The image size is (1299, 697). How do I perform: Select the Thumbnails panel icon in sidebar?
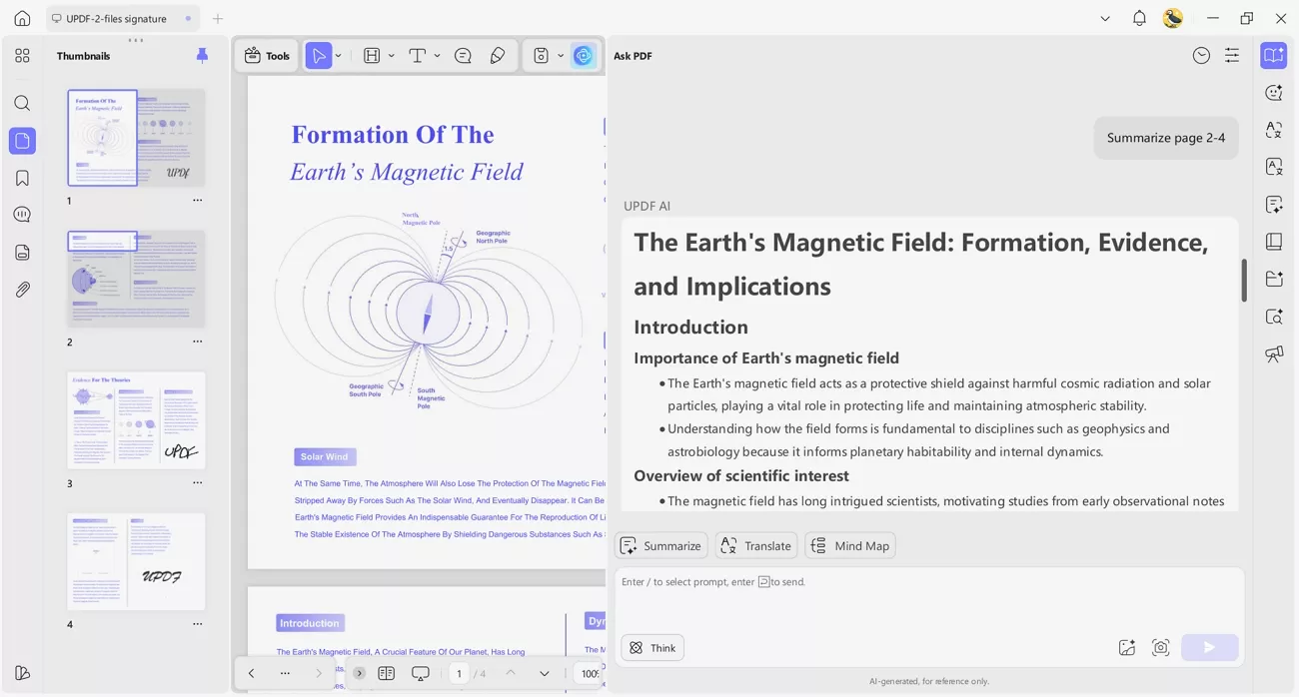click(x=22, y=141)
